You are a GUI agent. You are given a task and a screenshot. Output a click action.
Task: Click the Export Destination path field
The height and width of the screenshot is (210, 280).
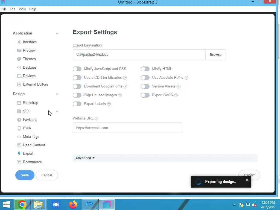click(x=139, y=55)
